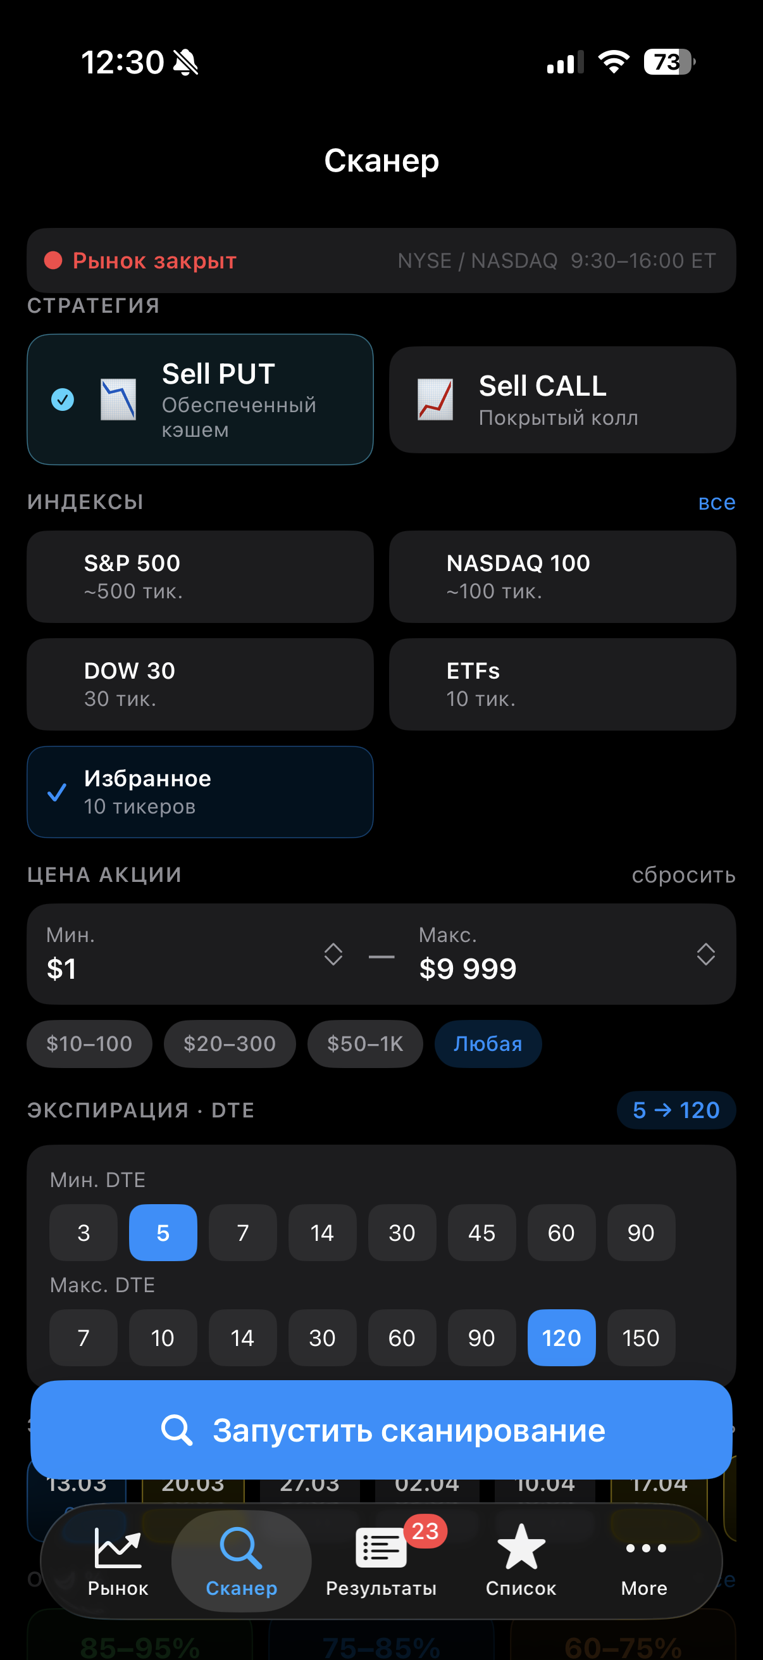Viewport: 763px width, 1660px height.
Task: Enable the NASDAQ 100 index option
Action: coord(562,576)
